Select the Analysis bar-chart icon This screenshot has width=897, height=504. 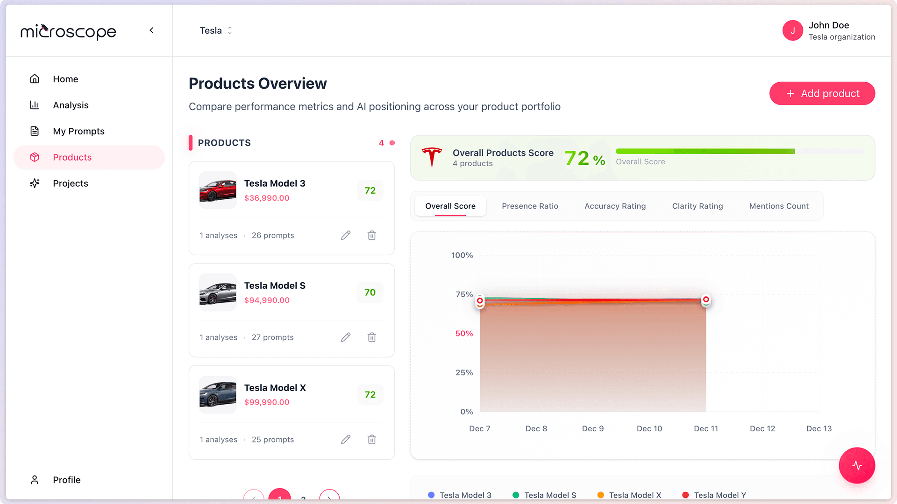point(35,105)
